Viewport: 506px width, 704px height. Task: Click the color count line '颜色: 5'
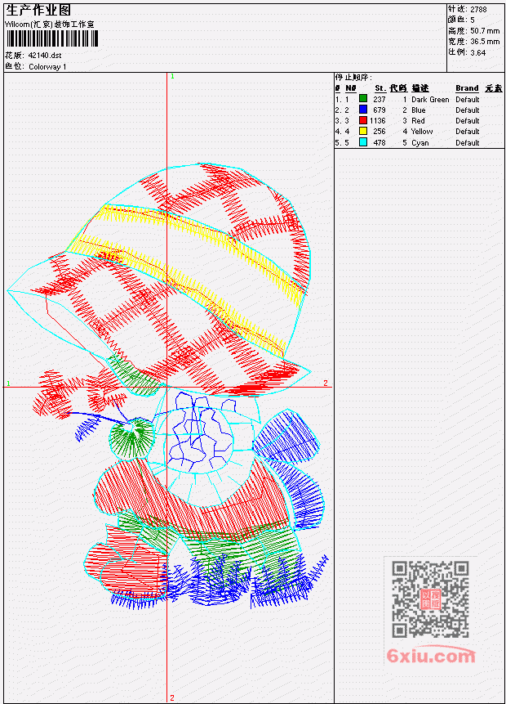pos(461,20)
